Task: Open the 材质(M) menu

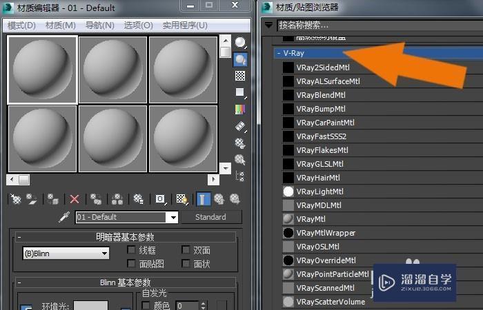Action: point(61,25)
